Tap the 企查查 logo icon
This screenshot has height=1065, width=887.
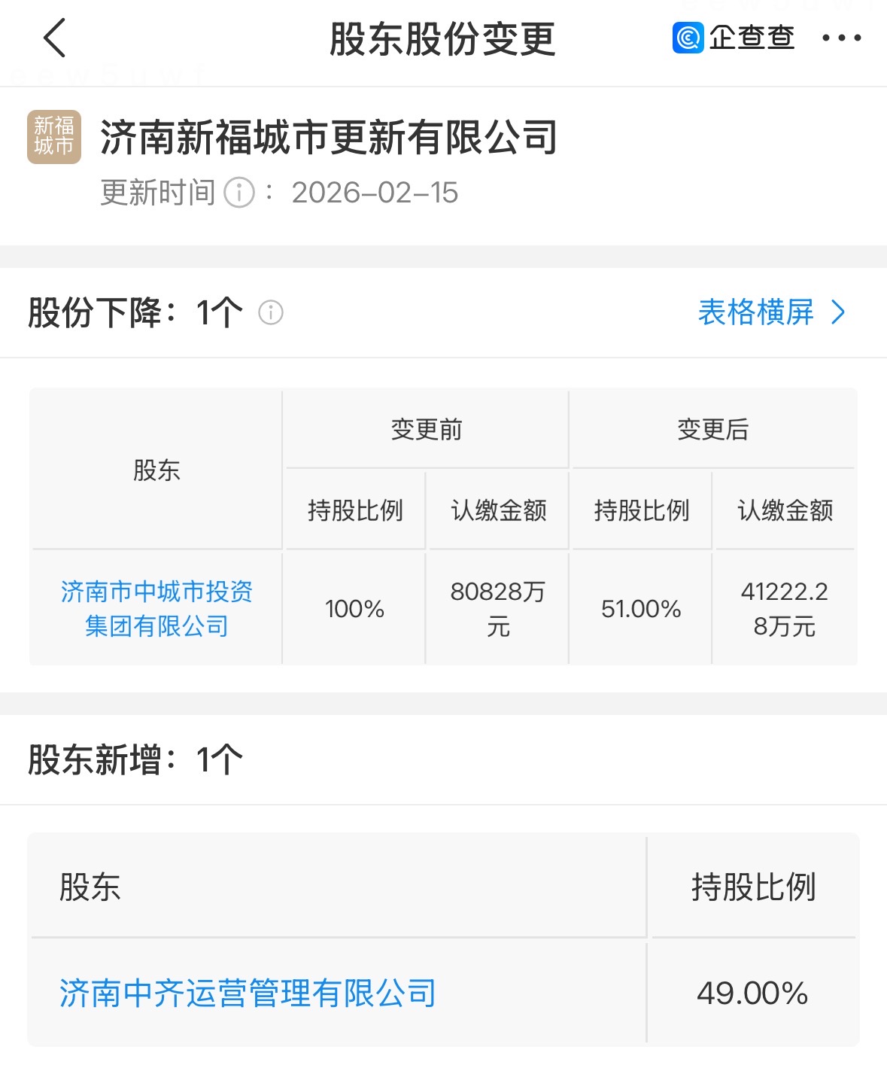(688, 38)
